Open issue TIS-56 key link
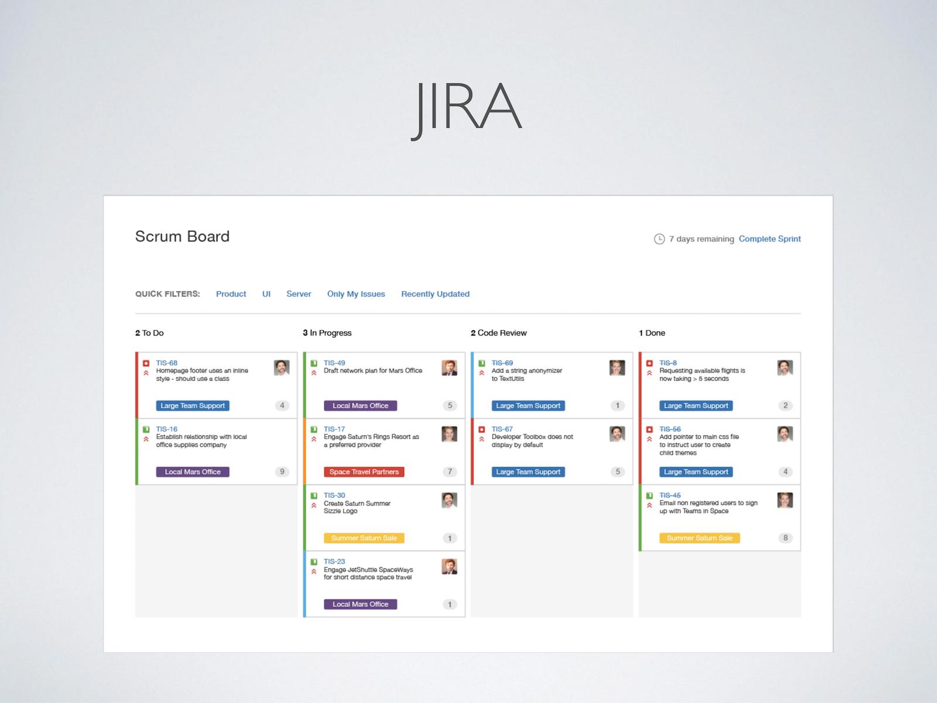Viewport: 937px width, 703px height. point(670,429)
